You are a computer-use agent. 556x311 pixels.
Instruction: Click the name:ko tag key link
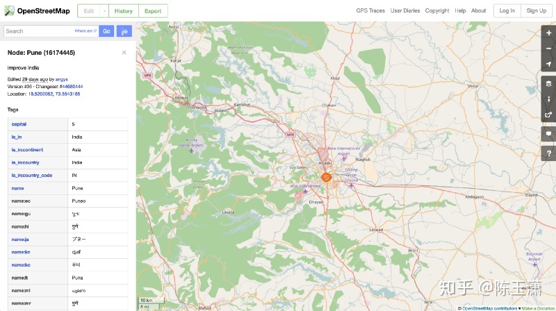tap(21, 265)
